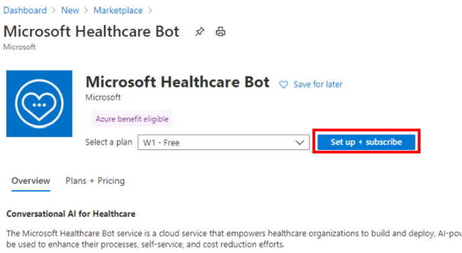
Task: Click the print icon beside page title
Action: [x=220, y=31]
